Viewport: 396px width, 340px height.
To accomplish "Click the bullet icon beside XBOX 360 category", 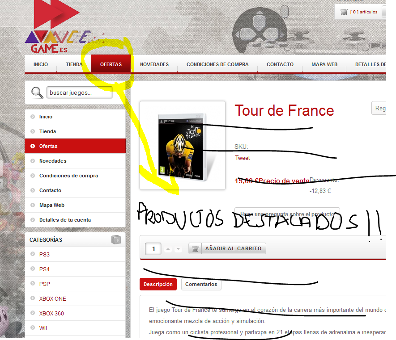I will point(33,313).
